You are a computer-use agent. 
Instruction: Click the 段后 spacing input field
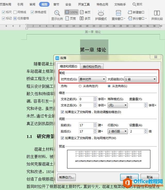pyautogui.click(x=86, y=131)
